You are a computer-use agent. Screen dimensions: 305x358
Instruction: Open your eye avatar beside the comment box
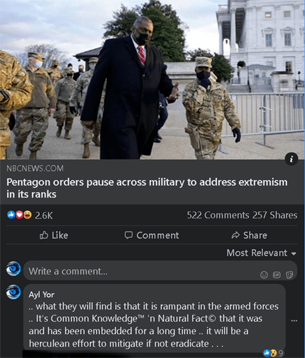point(13,269)
